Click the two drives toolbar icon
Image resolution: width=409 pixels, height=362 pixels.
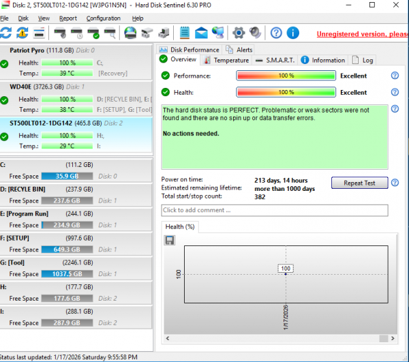(147, 33)
